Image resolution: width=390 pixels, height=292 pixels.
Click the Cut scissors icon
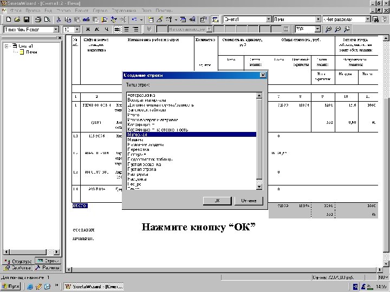(58, 19)
